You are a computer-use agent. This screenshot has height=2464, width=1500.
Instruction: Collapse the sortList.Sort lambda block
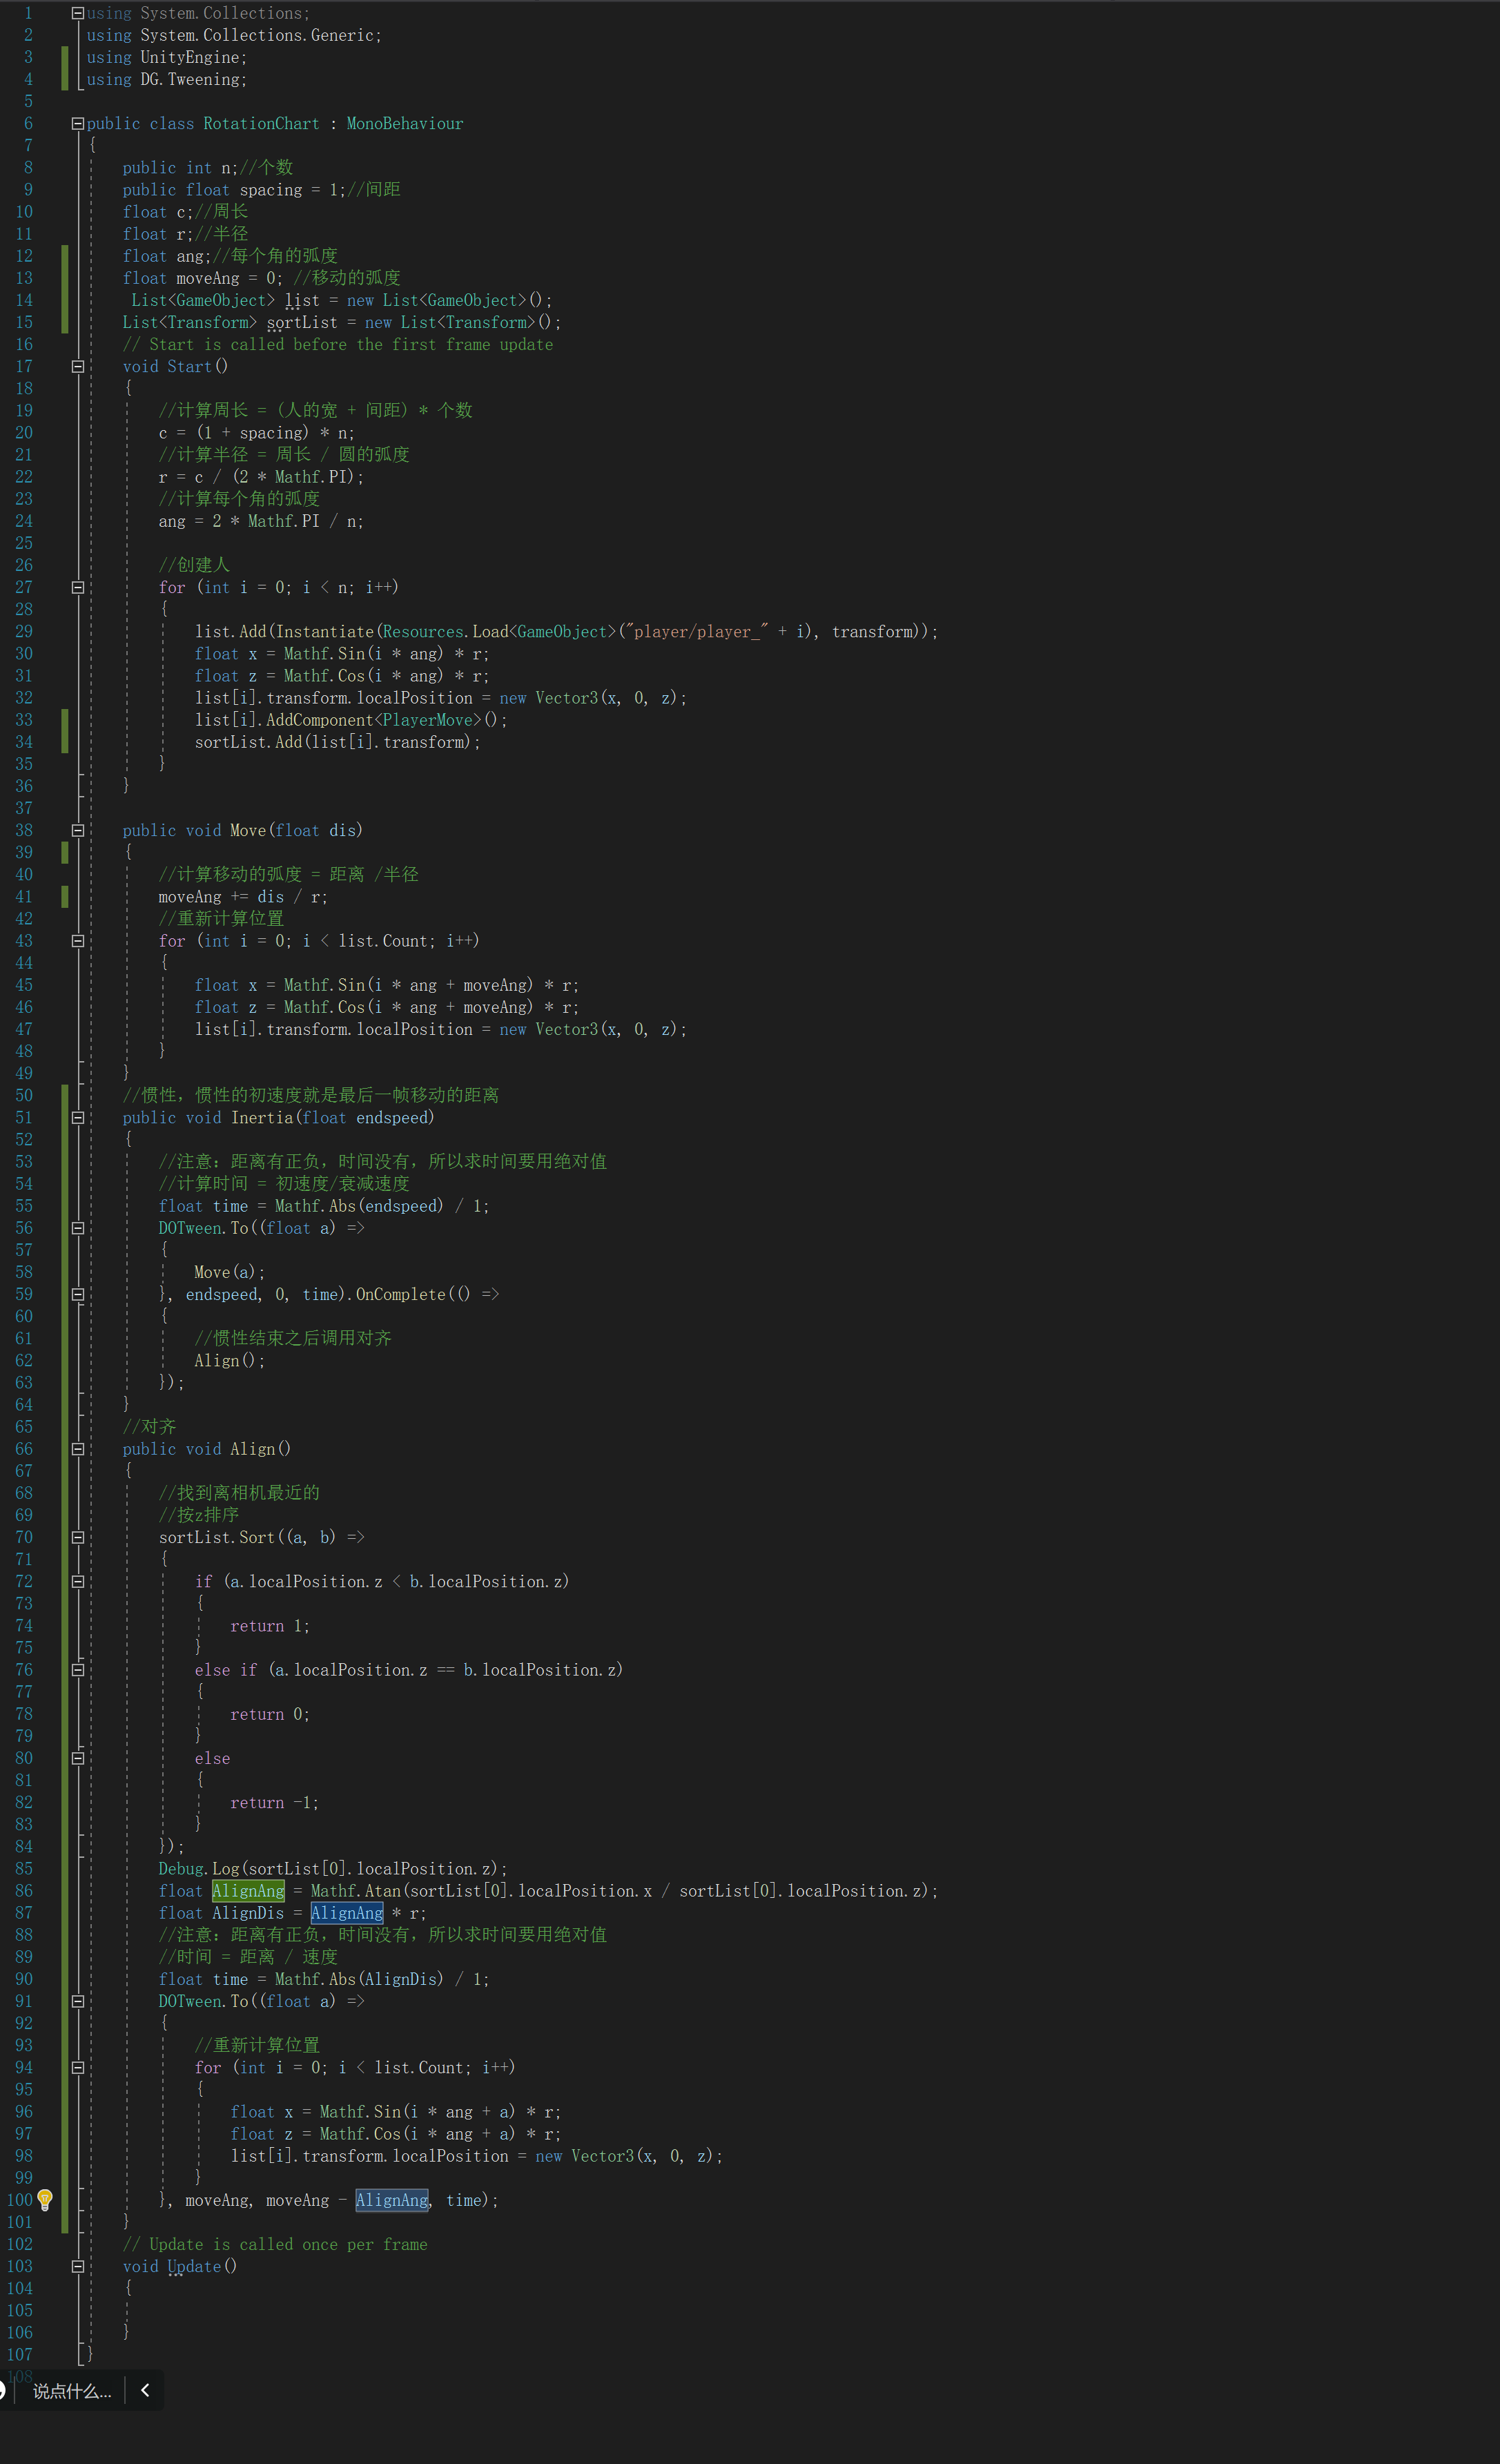tap(77, 1537)
